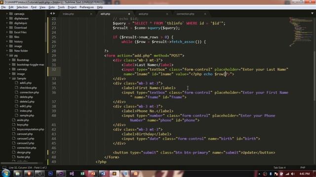Open the Selection menu
Screen dimensions: 316x177
22,7
